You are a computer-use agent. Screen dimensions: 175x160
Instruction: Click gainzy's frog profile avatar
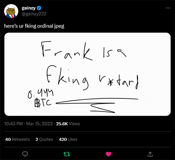click(11, 11)
